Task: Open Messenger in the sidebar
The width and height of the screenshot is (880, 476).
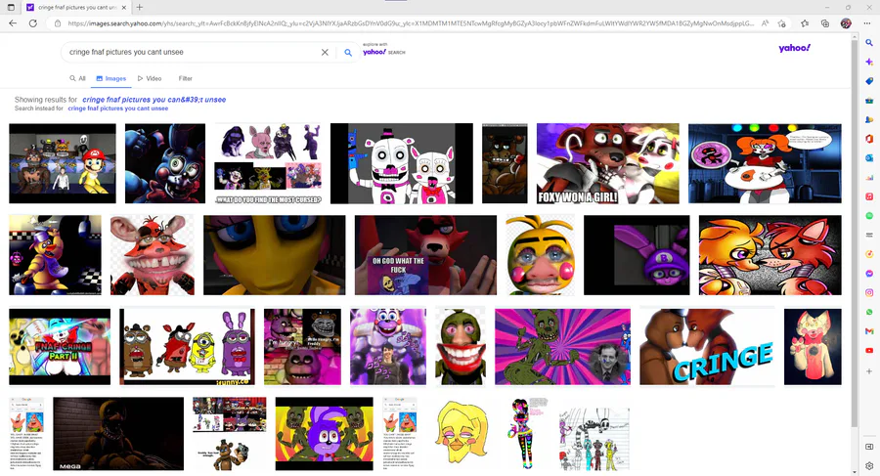Action: pos(869,274)
